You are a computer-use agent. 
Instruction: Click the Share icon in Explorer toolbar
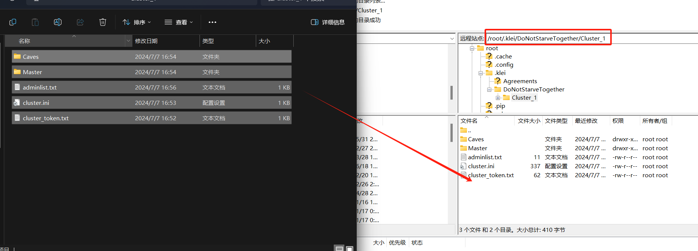[80, 22]
